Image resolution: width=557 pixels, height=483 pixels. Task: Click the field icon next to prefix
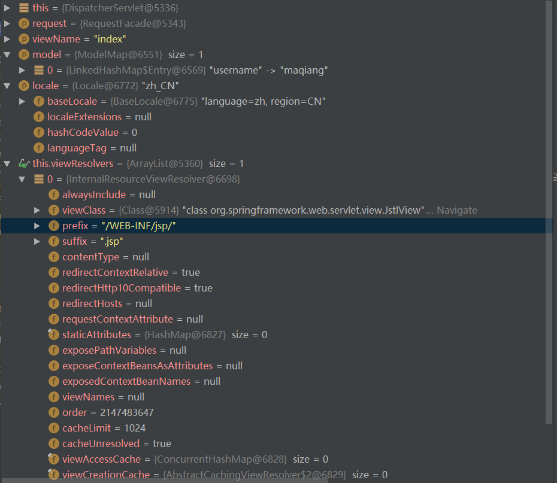coord(54,226)
